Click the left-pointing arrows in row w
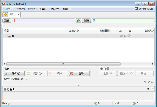Screen dimensions: 157x107 121,36
